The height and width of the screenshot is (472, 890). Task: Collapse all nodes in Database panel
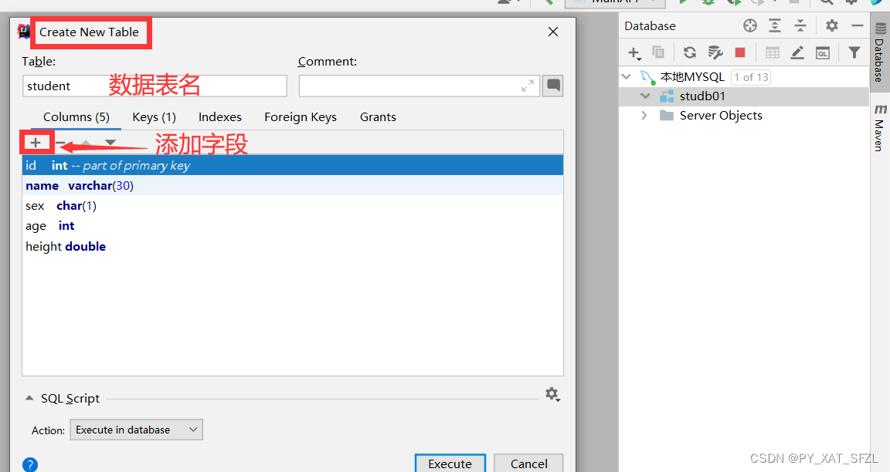tap(800, 25)
